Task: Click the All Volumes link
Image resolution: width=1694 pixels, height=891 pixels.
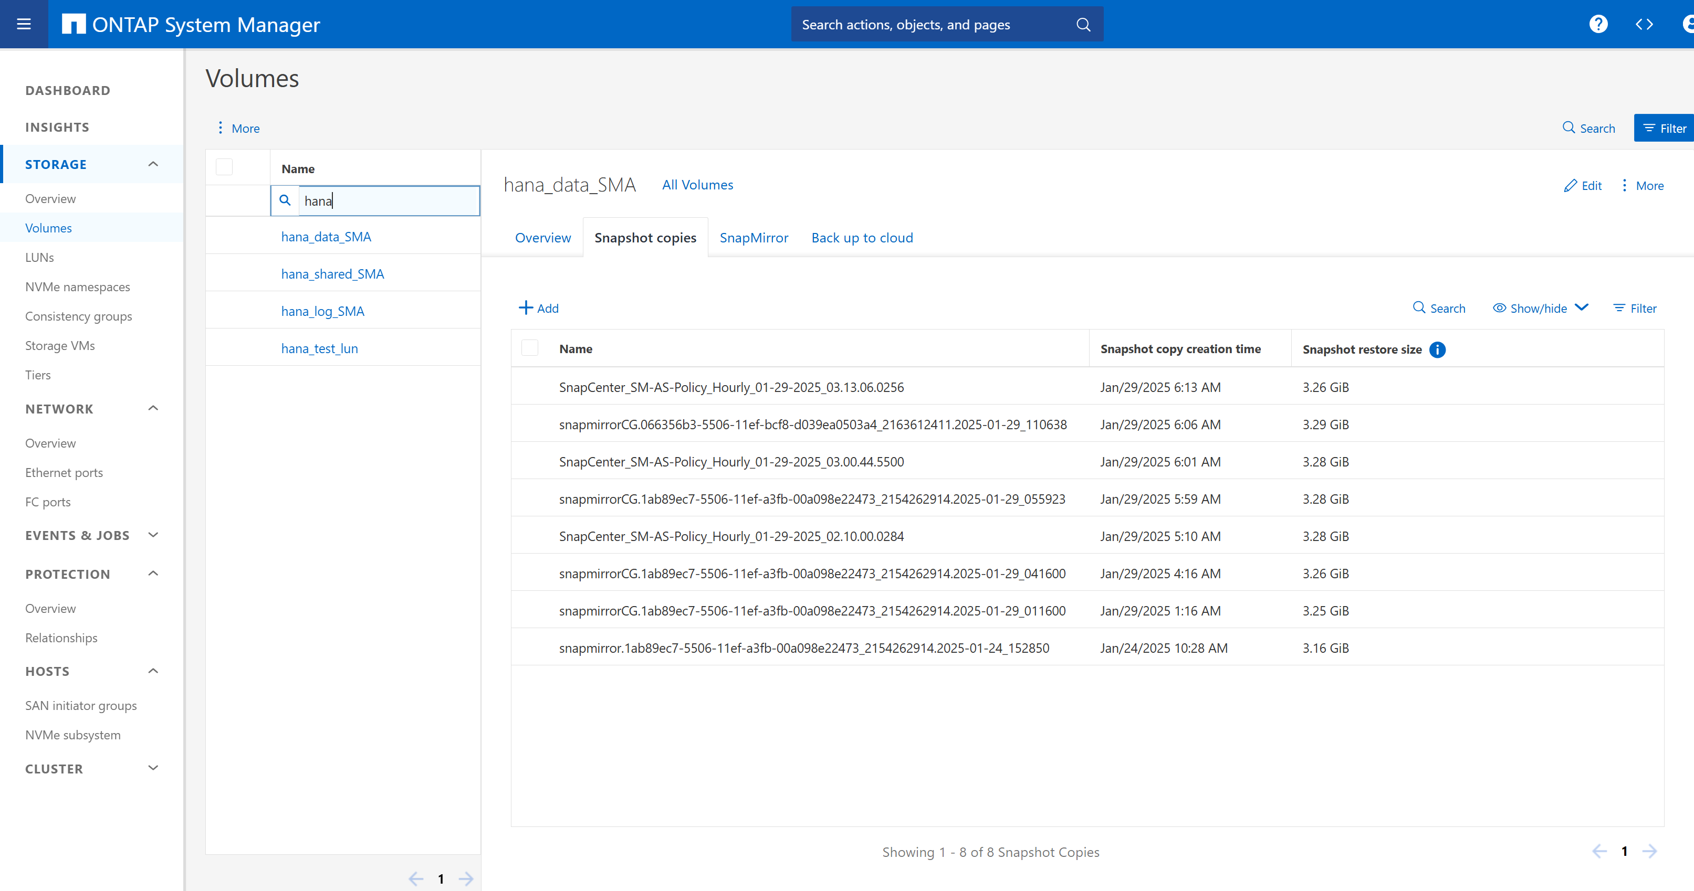Action: point(697,185)
